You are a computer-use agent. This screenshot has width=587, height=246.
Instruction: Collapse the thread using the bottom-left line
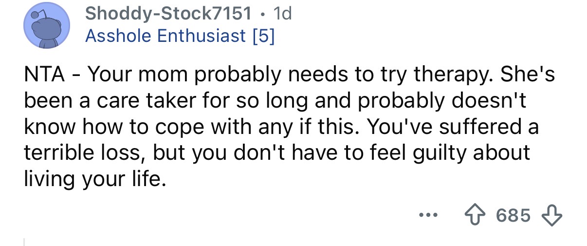[x=24, y=241]
